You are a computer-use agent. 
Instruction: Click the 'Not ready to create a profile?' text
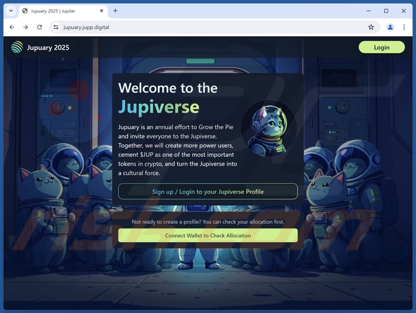pyautogui.click(x=166, y=222)
